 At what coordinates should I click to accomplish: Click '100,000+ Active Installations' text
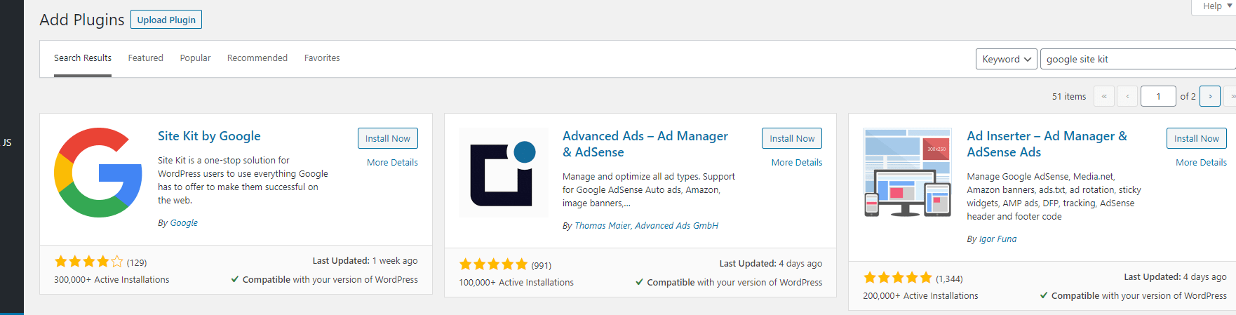516,282
